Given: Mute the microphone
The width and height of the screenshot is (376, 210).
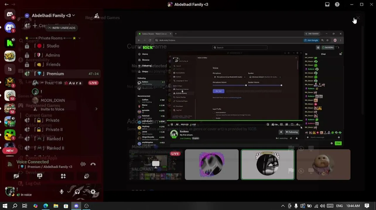Looking at the screenshot, I should pyautogui.click(x=61, y=192).
